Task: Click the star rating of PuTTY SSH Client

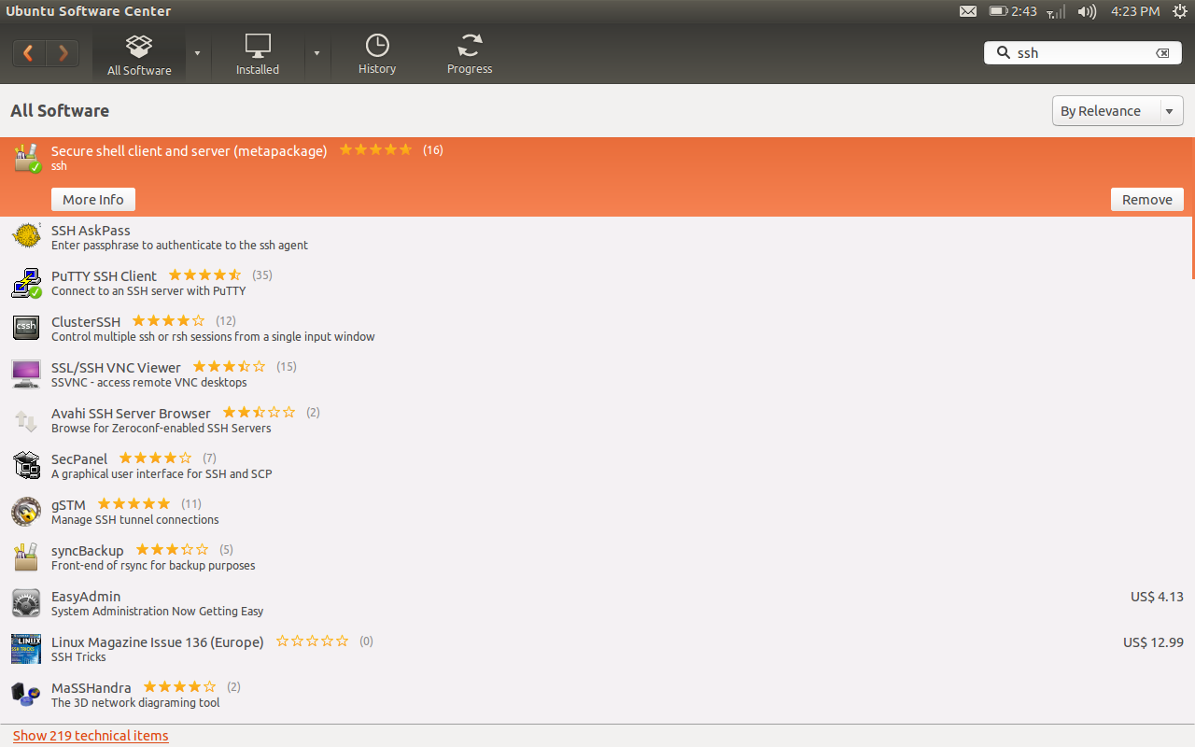Action: (204, 275)
